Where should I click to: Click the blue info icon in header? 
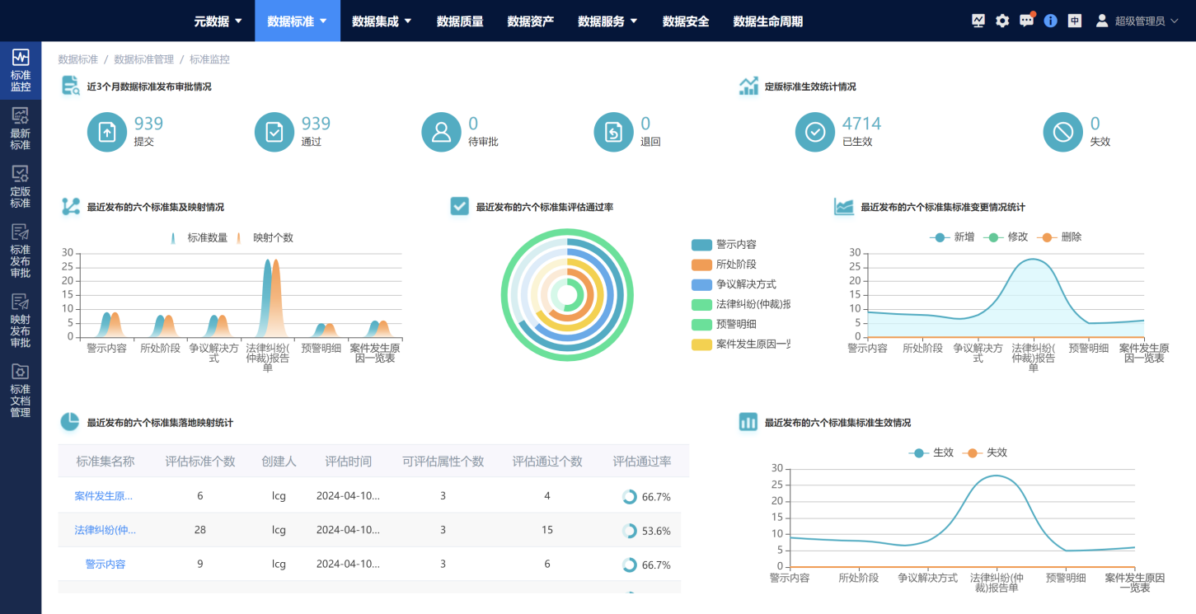click(1050, 21)
